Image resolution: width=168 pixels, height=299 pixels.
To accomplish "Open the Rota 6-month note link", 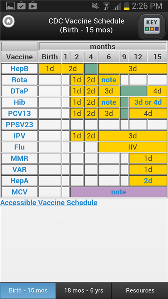I will (x=109, y=80).
